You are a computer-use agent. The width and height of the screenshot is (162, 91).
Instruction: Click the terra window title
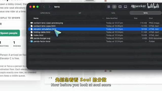57,7
